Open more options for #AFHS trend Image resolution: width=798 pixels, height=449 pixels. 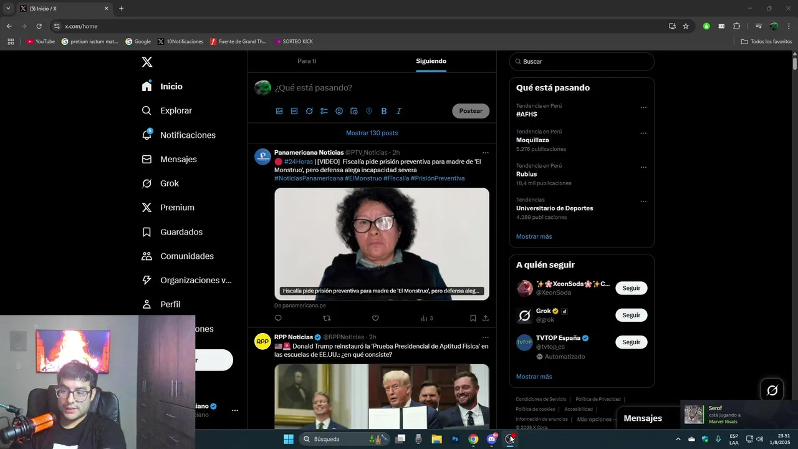[643, 107]
